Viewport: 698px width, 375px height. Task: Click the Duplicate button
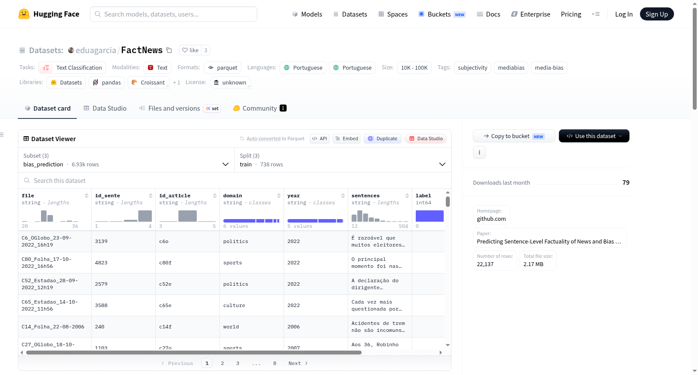tap(382, 139)
